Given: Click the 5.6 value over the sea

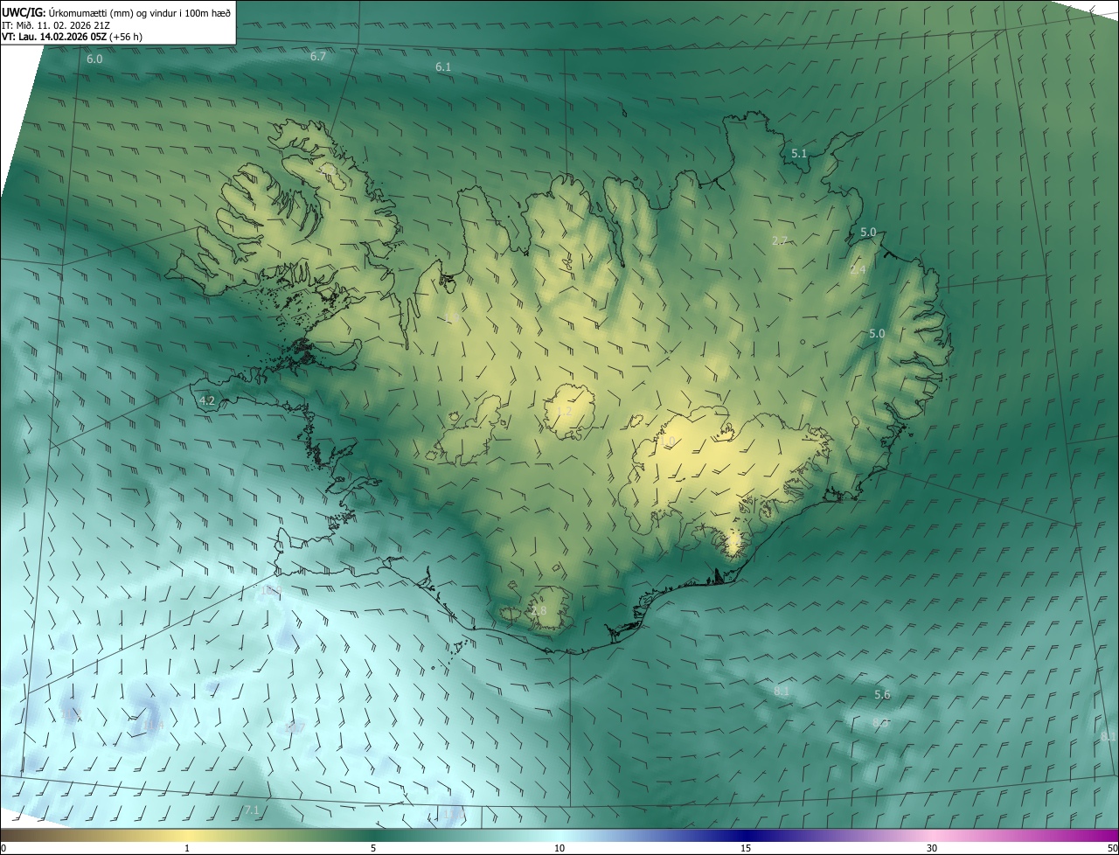Looking at the screenshot, I should 882,694.
